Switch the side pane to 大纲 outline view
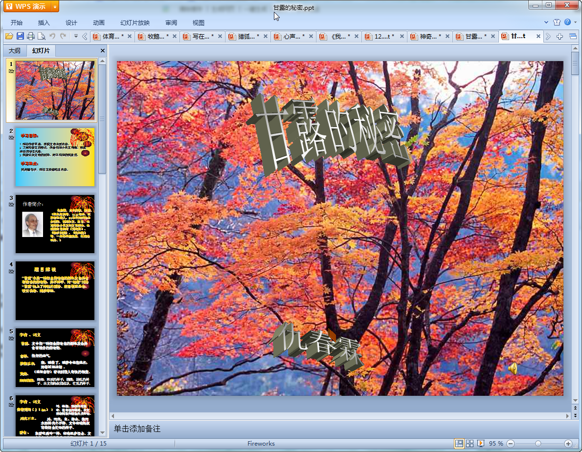The width and height of the screenshot is (582, 452). (15, 50)
